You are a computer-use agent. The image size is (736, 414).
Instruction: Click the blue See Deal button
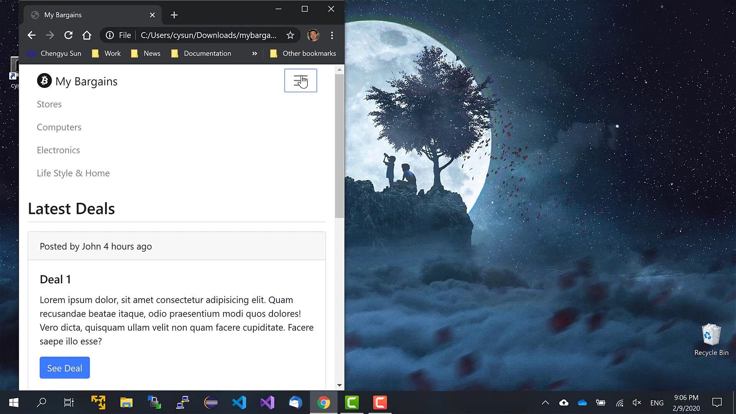click(x=65, y=368)
